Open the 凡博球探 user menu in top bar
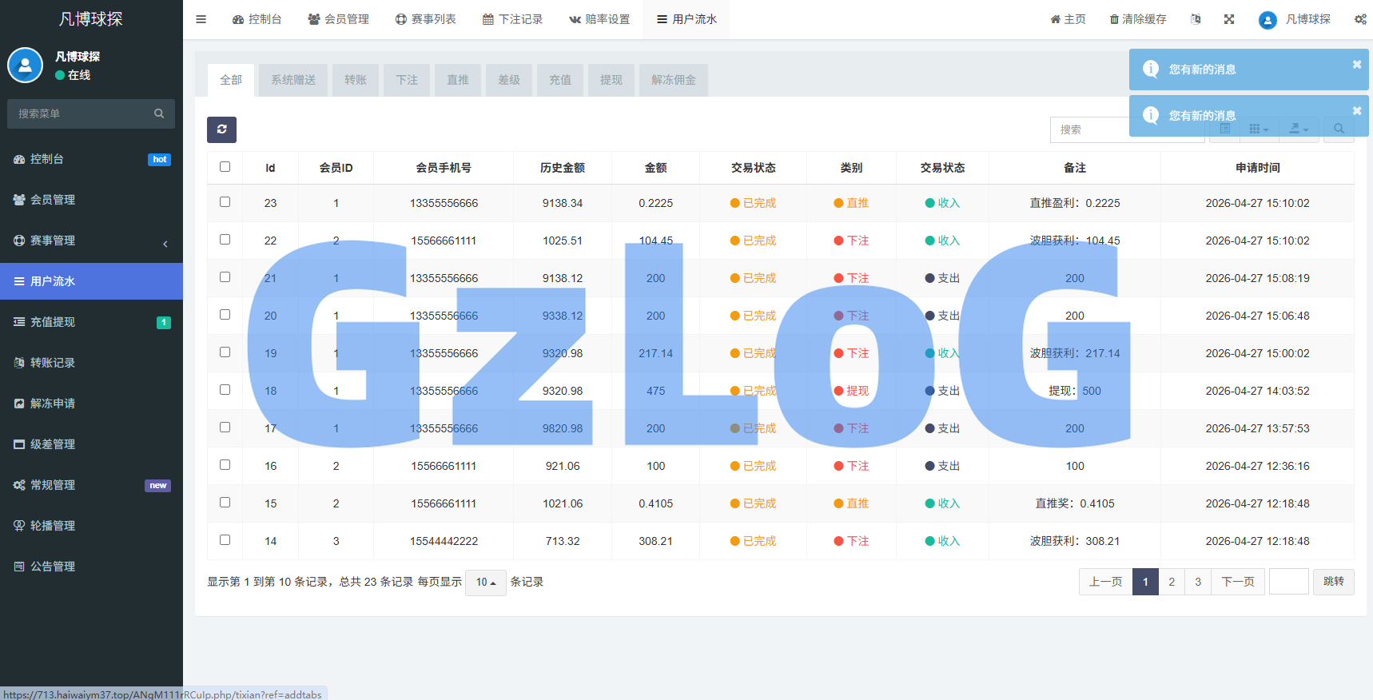 [x=1295, y=19]
